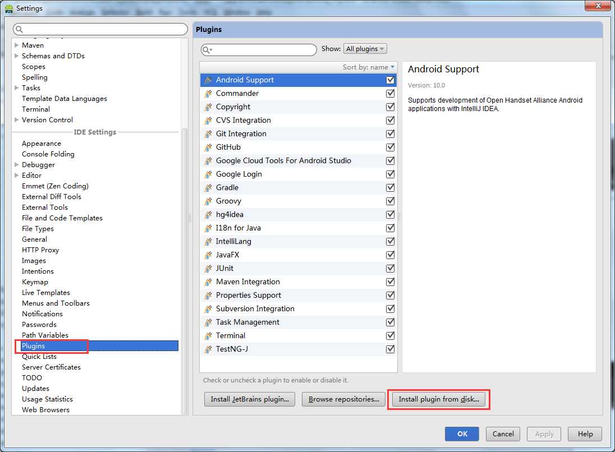Click the plugin search magnifier icon
The image size is (615, 452).
point(206,50)
